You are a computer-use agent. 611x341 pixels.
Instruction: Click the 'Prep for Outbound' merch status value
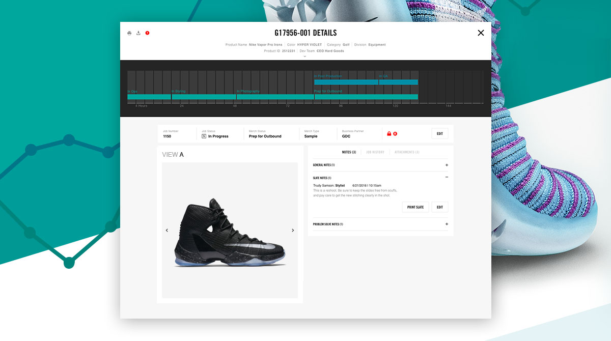[x=265, y=136]
